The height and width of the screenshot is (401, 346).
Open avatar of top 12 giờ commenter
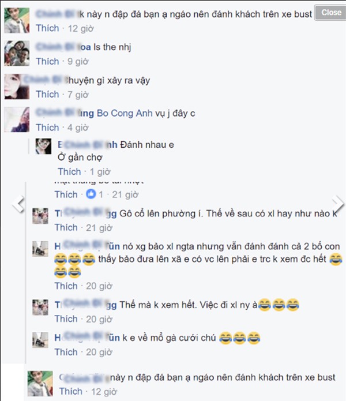tap(17, 20)
